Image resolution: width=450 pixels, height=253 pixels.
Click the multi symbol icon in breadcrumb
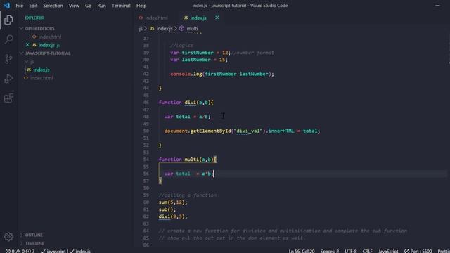(x=181, y=28)
